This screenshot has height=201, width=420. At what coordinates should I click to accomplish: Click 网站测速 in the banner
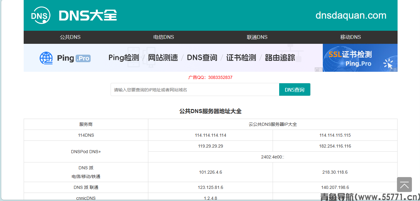(163, 58)
